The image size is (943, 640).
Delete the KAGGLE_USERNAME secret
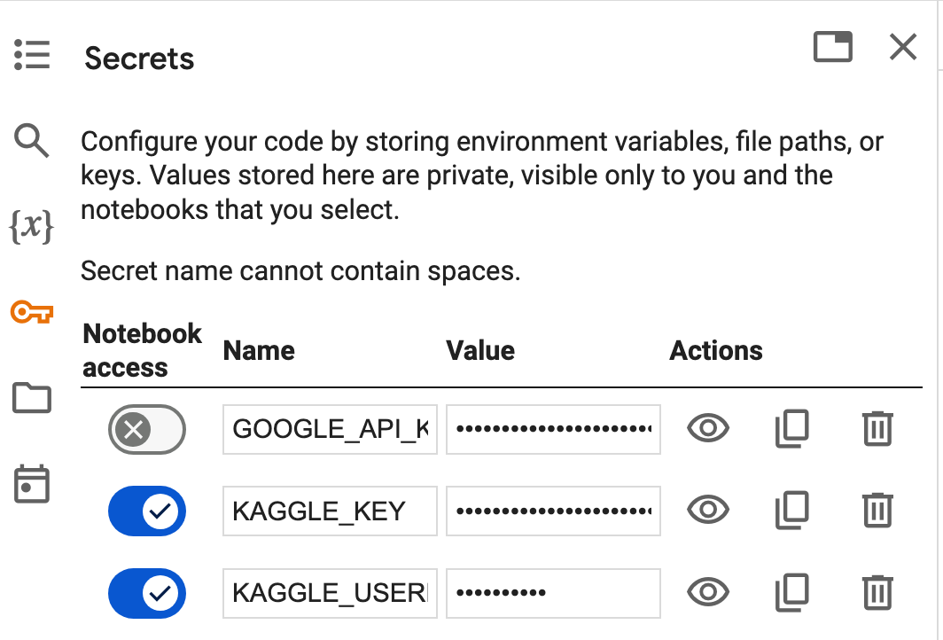[877, 591]
